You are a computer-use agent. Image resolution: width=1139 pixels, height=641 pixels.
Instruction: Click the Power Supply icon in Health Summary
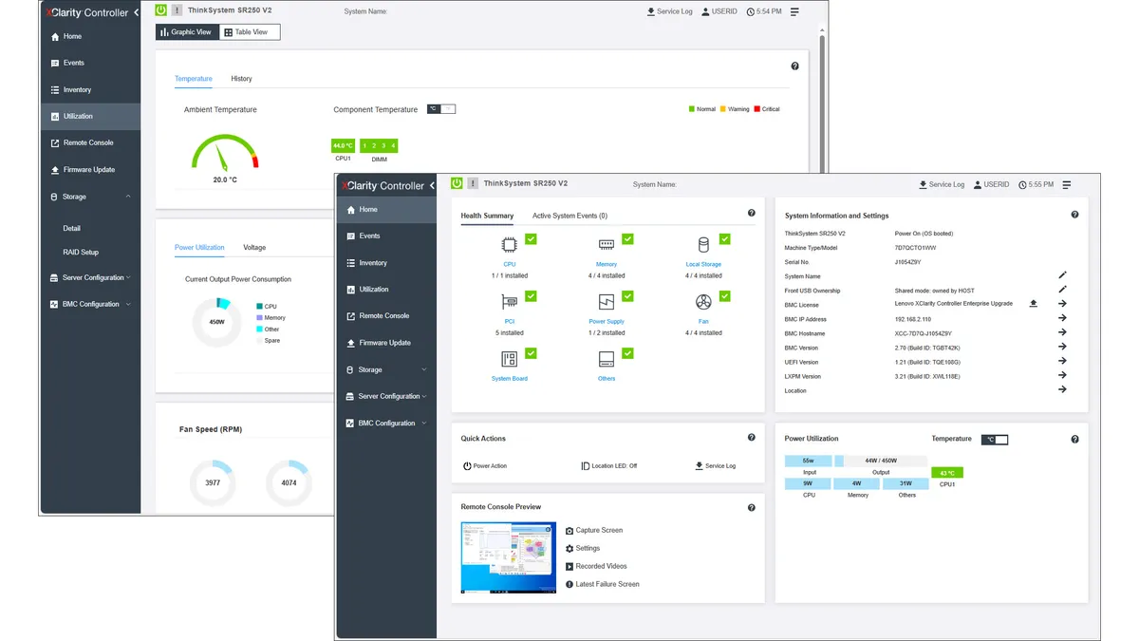coord(607,302)
